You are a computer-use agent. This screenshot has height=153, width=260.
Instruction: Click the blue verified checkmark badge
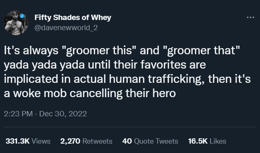pos(22,16)
